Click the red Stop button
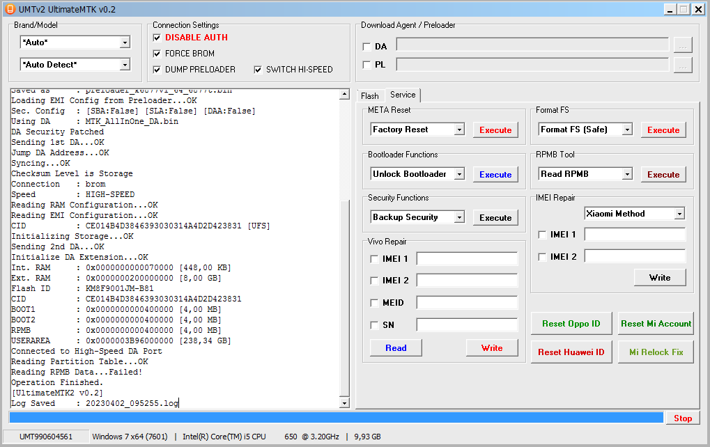710x447 pixels. pyautogui.click(x=682, y=418)
